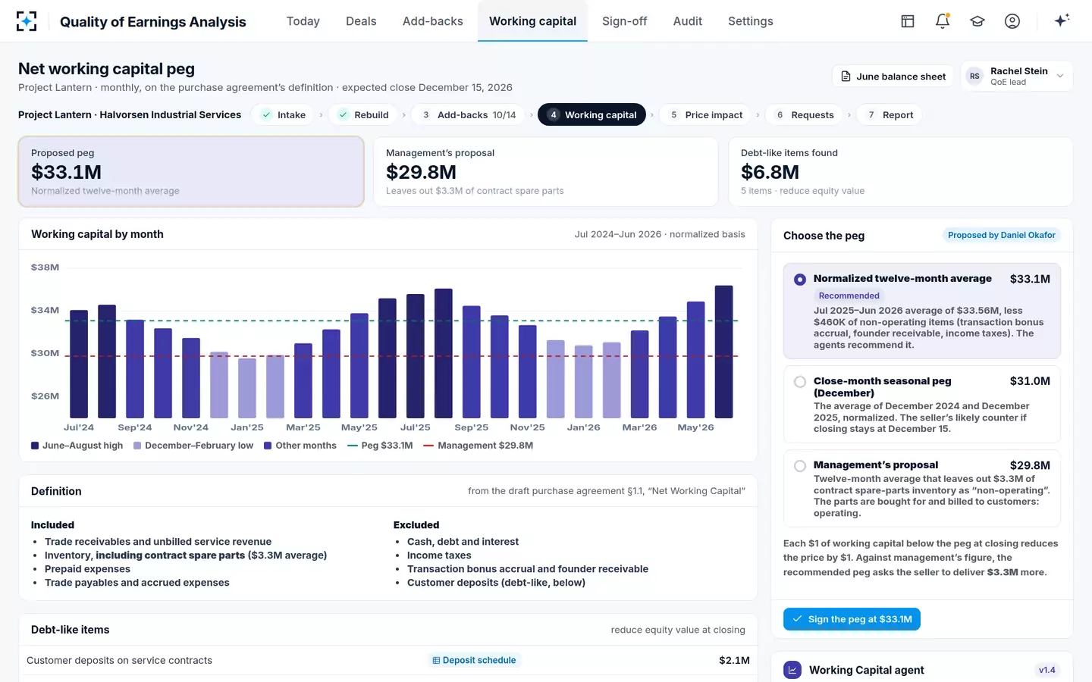Open the Sign-off tab

click(x=625, y=21)
